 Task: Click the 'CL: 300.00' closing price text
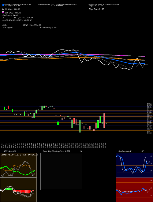pos(57,6)
